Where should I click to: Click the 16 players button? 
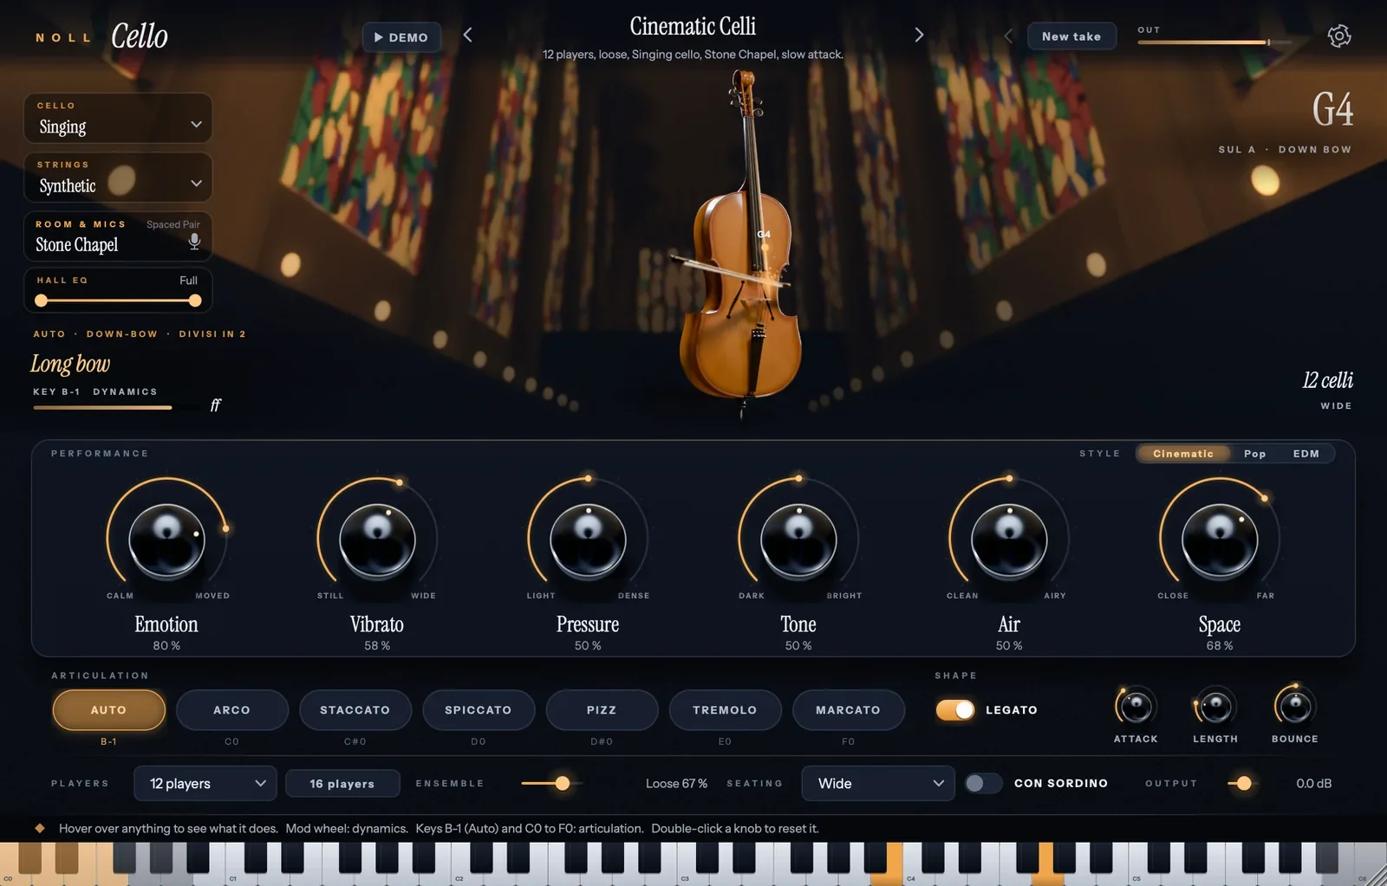(x=342, y=784)
